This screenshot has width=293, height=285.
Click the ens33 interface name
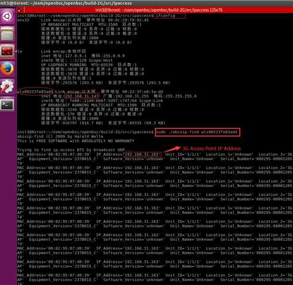point(23,20)
